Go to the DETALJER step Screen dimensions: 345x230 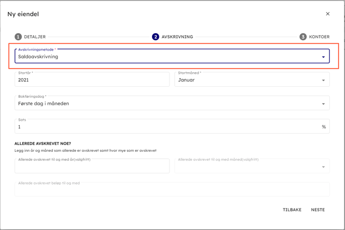[35, 37]
